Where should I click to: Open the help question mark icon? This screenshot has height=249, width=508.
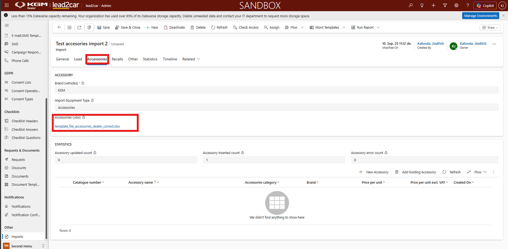tap(468, 5)
